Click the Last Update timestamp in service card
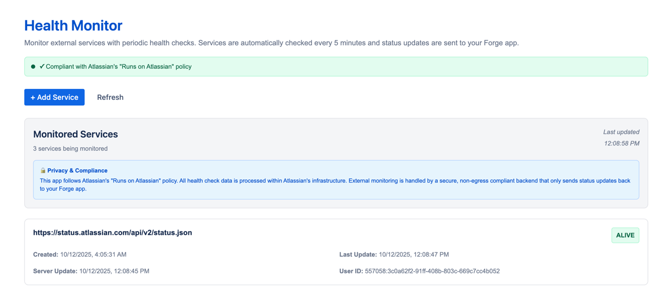This screenshot has width=660, height=291. click(x=414, y=255)
